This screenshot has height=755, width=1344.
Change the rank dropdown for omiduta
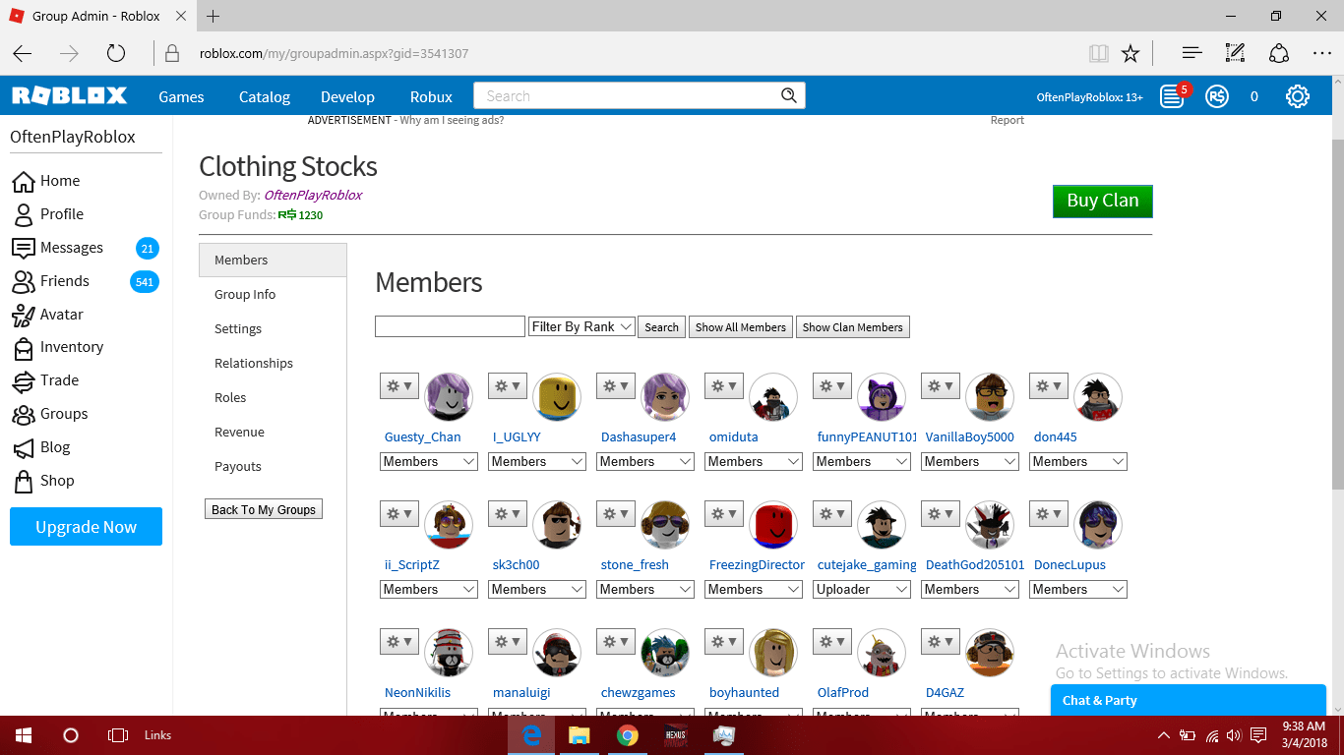(x=754, y=461)
